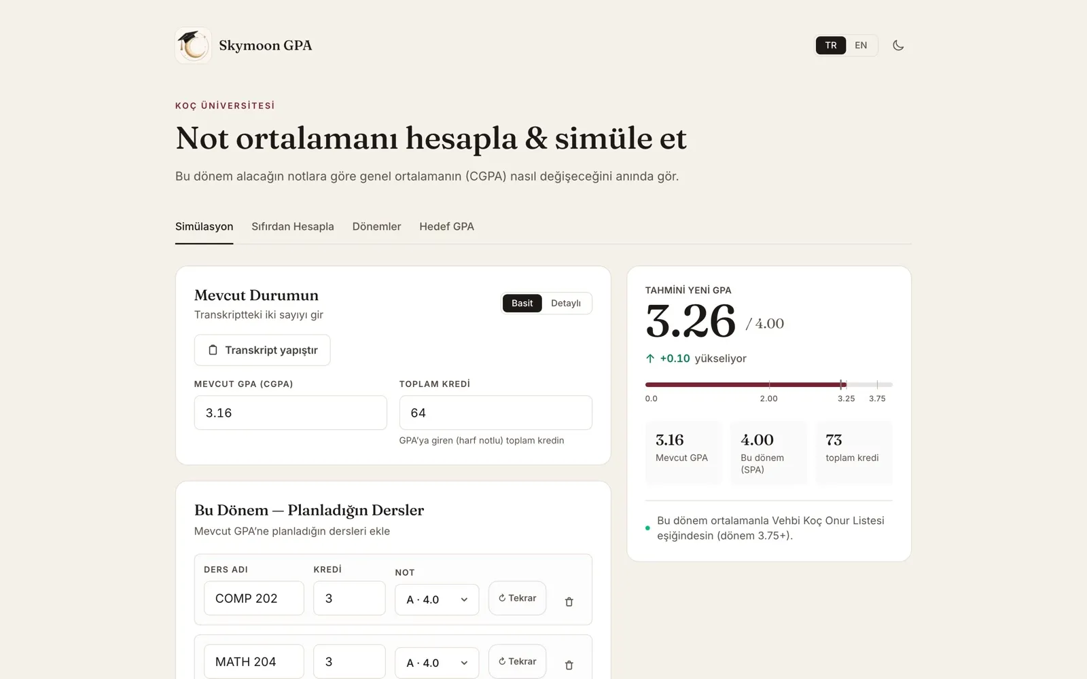Click the 73 toplam kredi card
The width and height of the screenshot is (1087, 679).
click(x=854, y=453)
